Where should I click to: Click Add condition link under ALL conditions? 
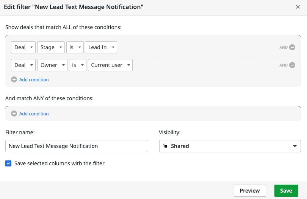coord(34,79)
